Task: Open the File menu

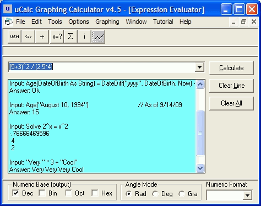Action: point(20,22)
